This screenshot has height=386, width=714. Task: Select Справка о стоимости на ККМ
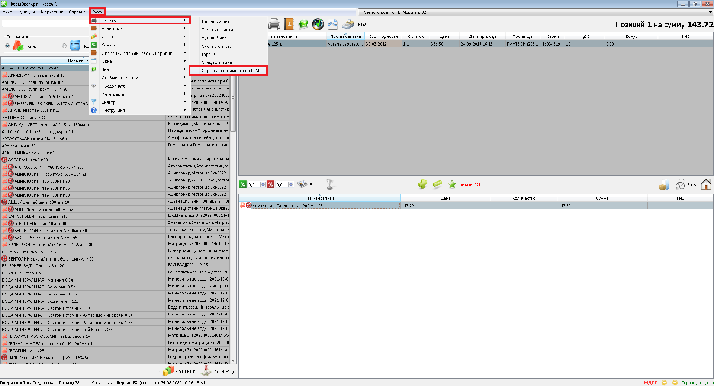pos(230,71)
